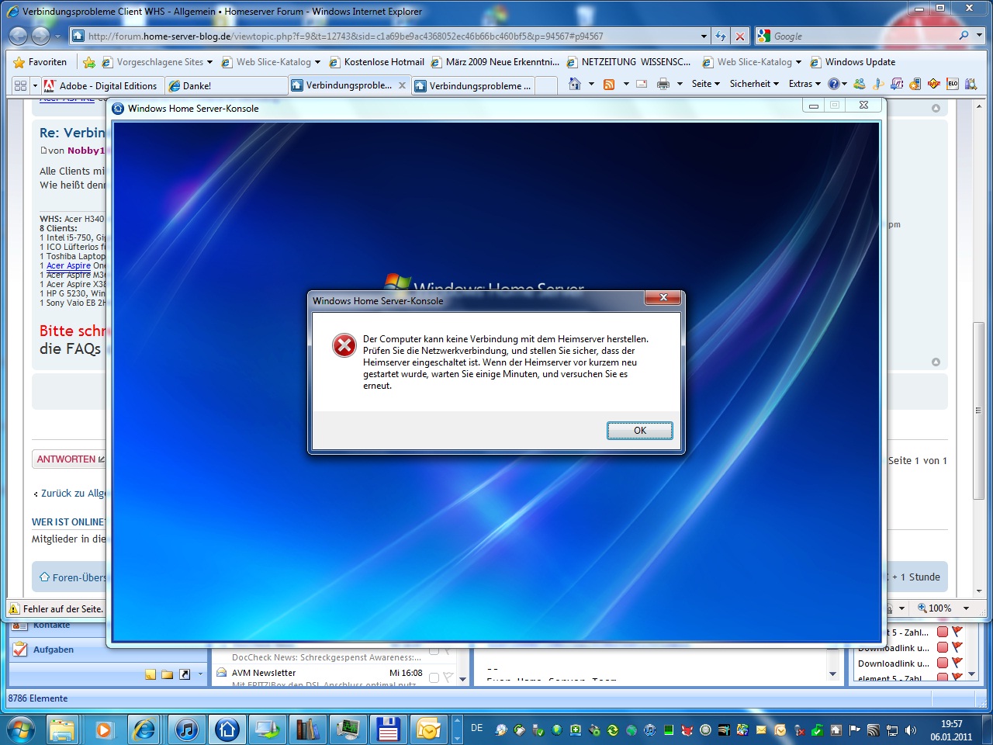This screenshot has height=745, width=993.
Task: Click the network tray icon
Action: coord(892,730)
